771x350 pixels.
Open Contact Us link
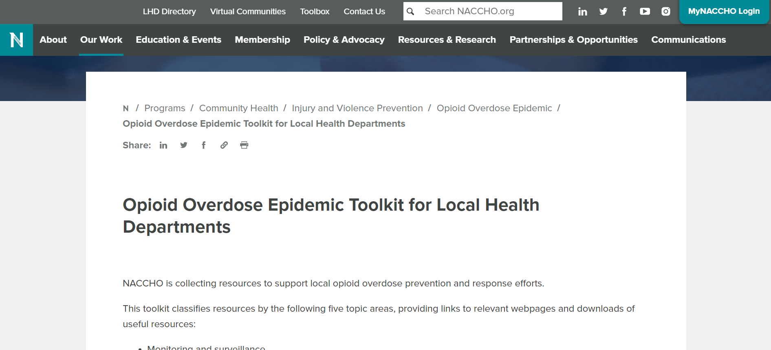point(364,11)
